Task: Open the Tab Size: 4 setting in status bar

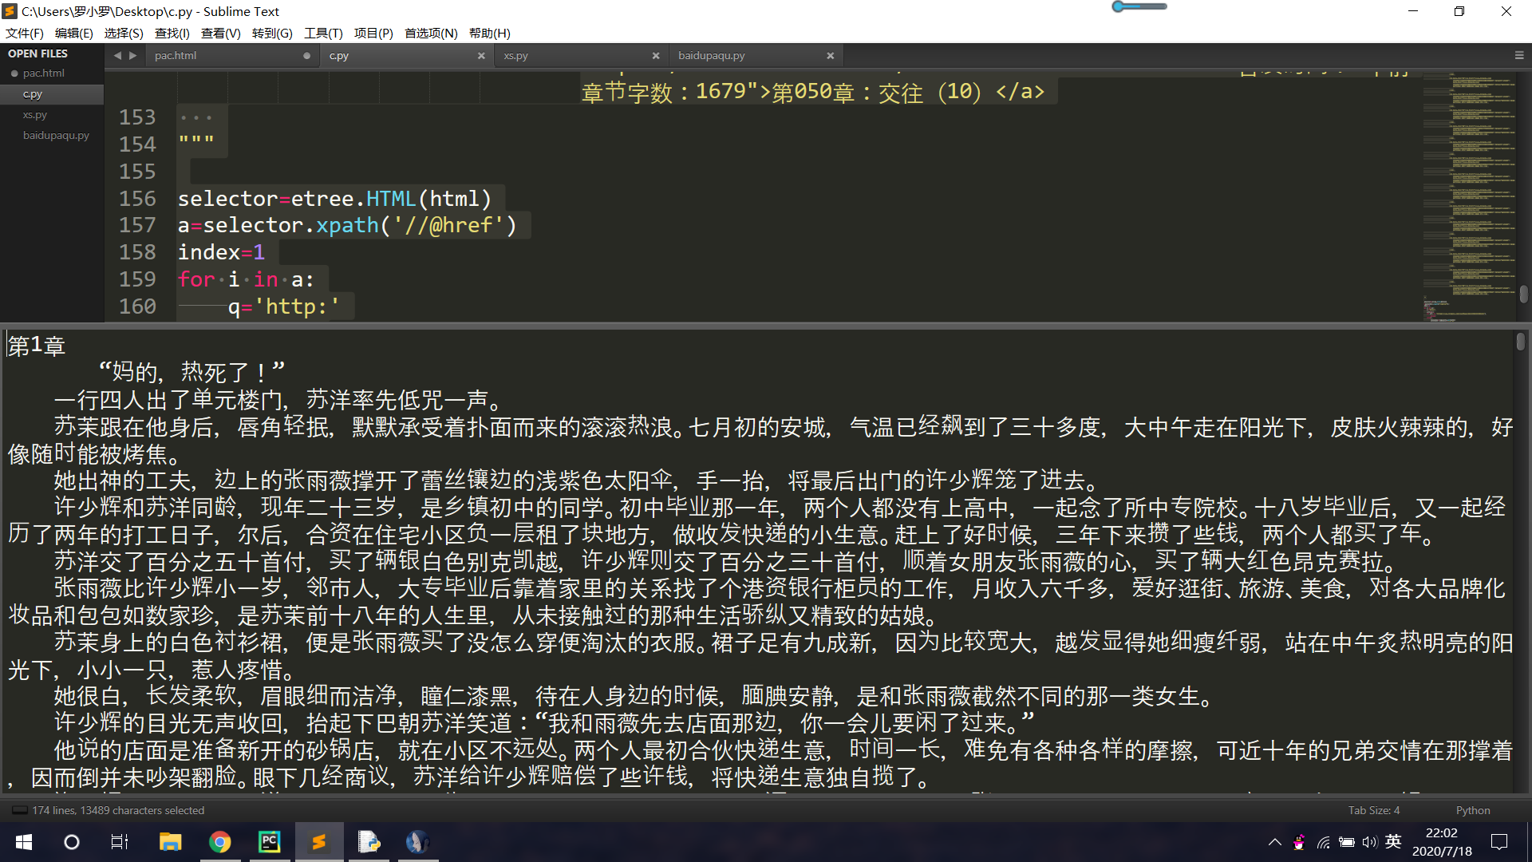Action: click(1373, 809)
